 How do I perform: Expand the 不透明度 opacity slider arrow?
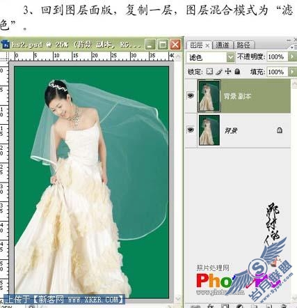click(x=292, y=56)
